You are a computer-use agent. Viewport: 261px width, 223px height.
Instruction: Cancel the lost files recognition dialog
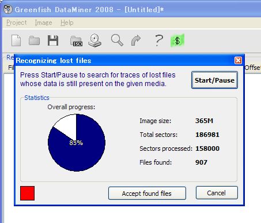point(217,193)
